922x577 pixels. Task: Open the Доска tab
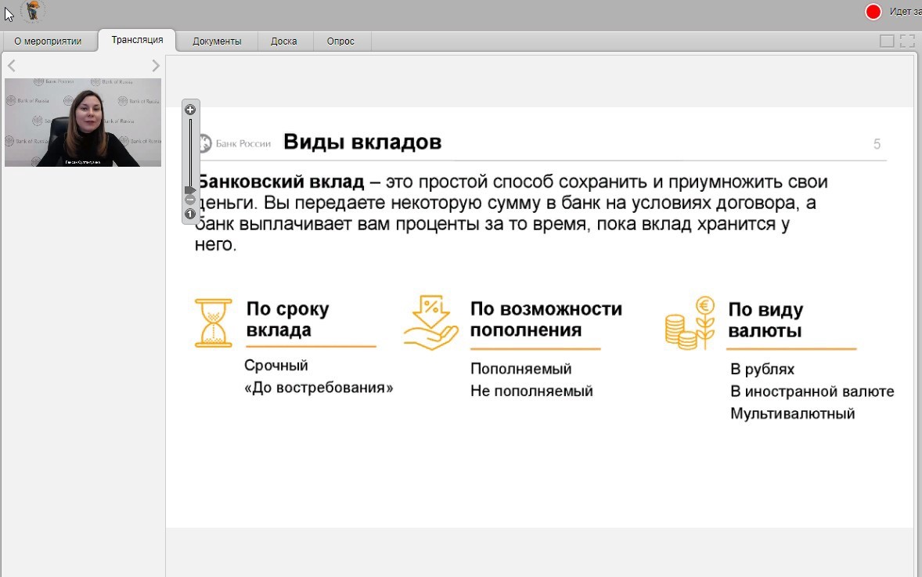(x=284, y=41)
